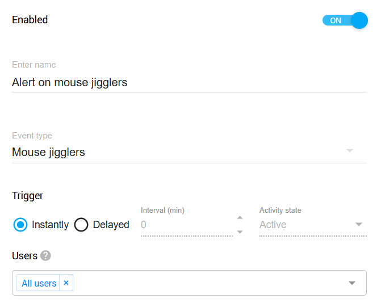Remove the All users tag

click(66, 283)
